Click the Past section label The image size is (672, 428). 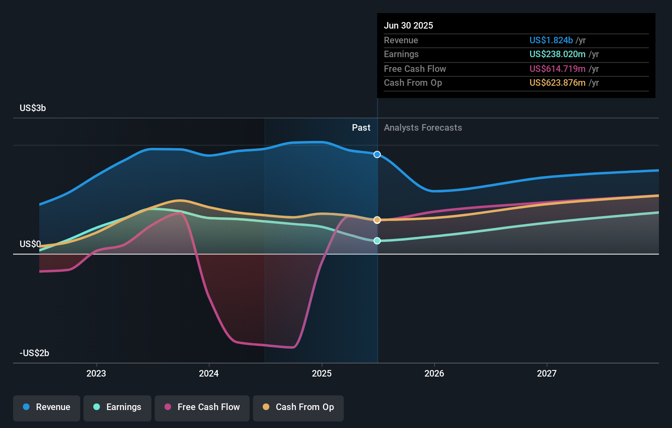[361, 128]
